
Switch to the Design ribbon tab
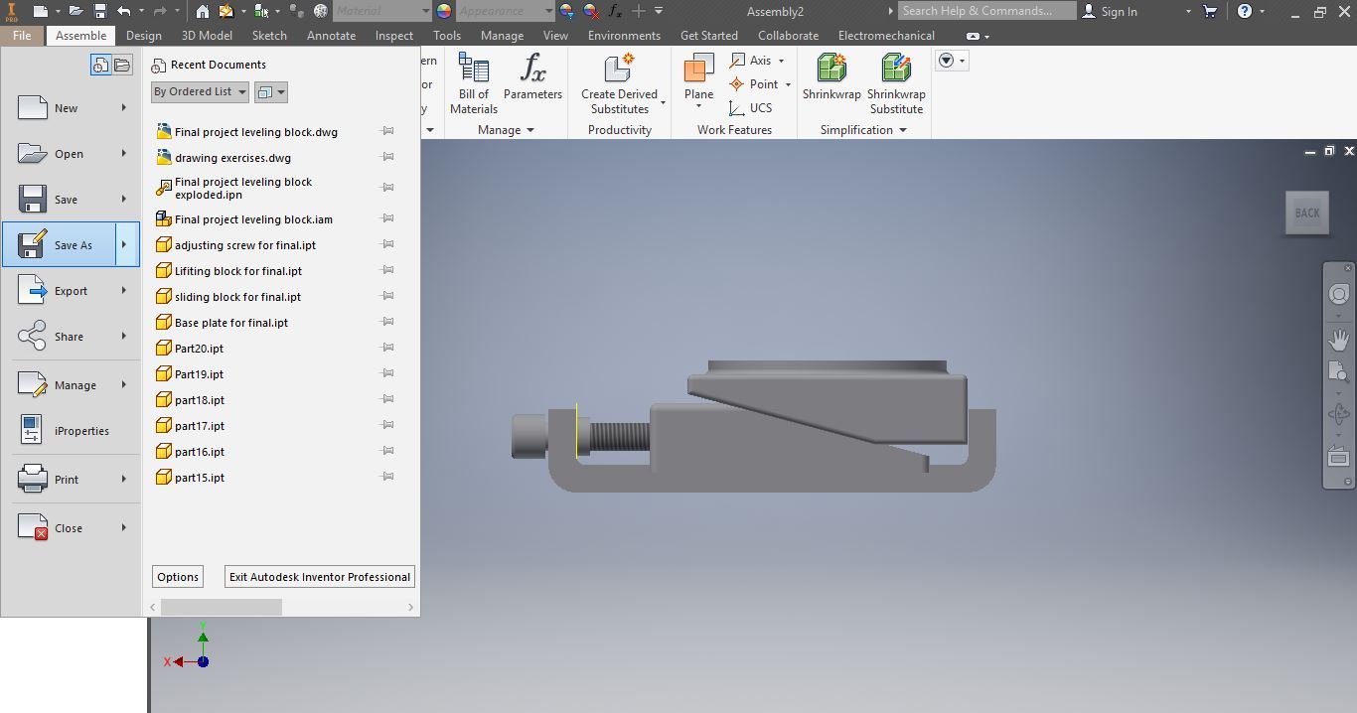click(144, 35)
